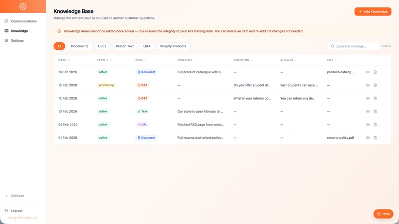Image resolution: width=399 pixels, height=224 pixels.
Task: Delete the 15 Feb 2026 processing Q&A item
Action: (x=375, y=85)
